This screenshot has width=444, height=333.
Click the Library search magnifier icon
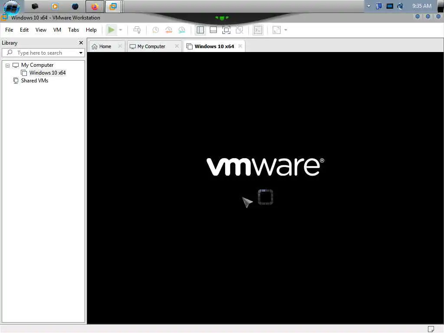pos(10,52)
